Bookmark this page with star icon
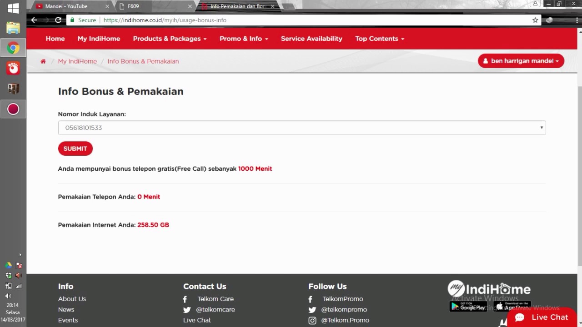This screenshot has height=327, width=582. 535,20
